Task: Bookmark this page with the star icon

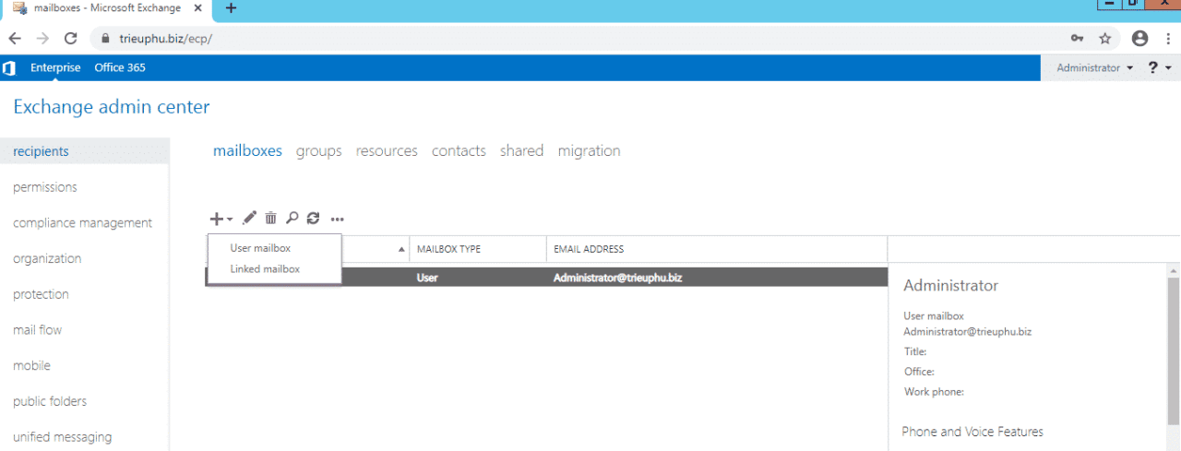Action: click(1104, 39)
